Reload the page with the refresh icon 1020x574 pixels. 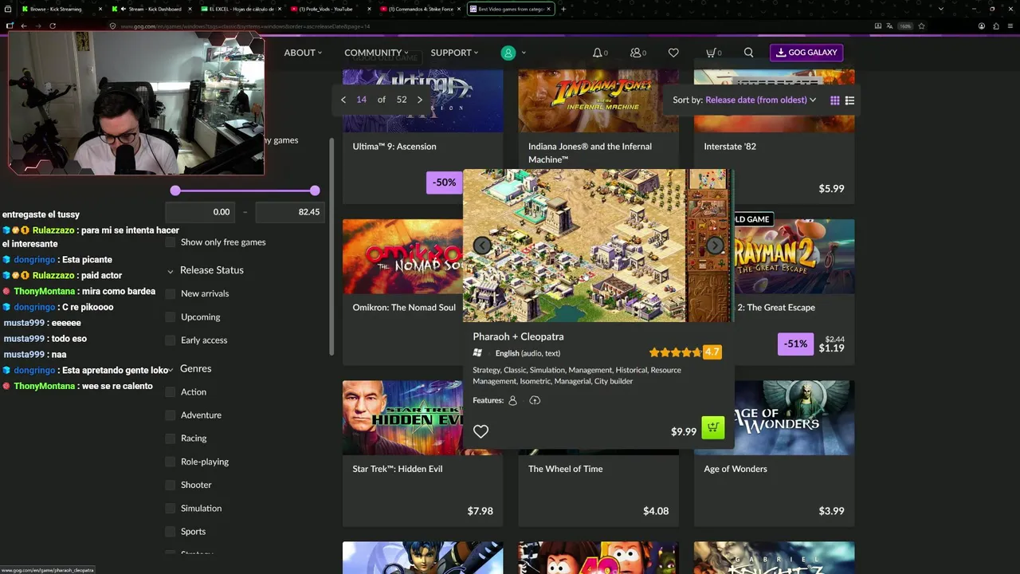pyautogui.click(x=53, y=26)
